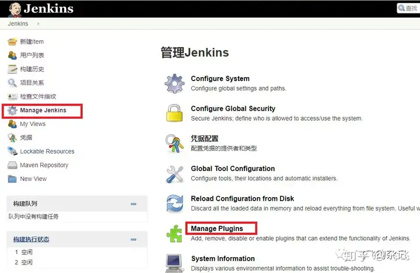Click the Manage Plugins puzzle piece icon
The width and height of the screenshot is (420, 273).
coord(174,233)
